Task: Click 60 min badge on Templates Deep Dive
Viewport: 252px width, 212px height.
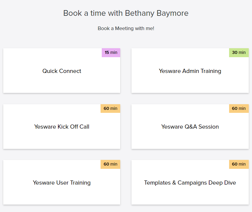Action: (239, 164)
